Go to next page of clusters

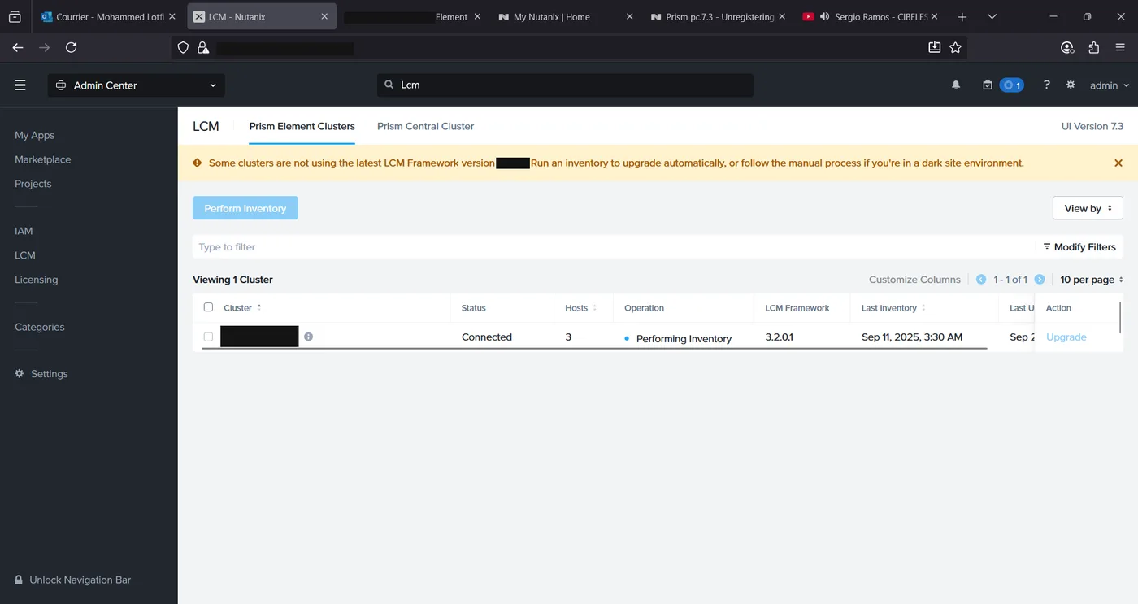tap(1040, 280)
